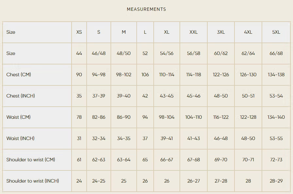
Task: Click the Shoulder to wrist (INCH) label
Action: [32, 181]
